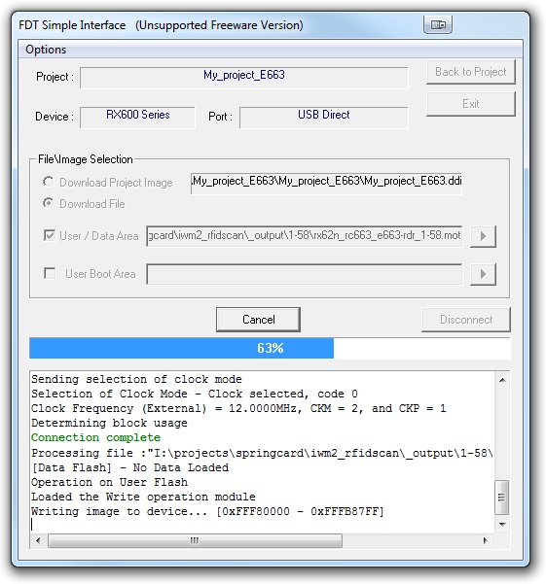
Task: Click log scroll down arrow
Action: point(502,524)
